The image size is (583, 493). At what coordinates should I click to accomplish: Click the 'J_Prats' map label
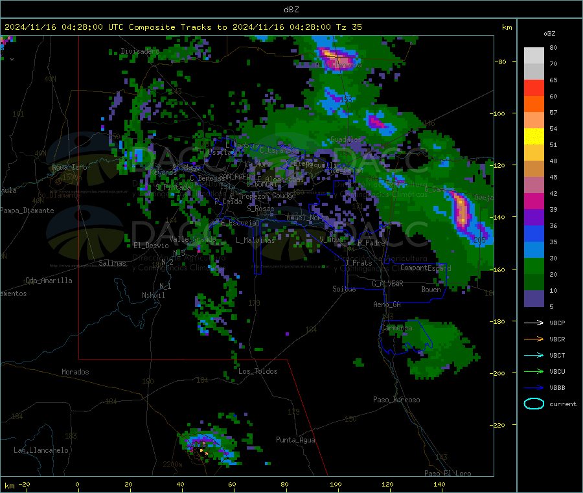pyautogui.click(x=359, y=263)
